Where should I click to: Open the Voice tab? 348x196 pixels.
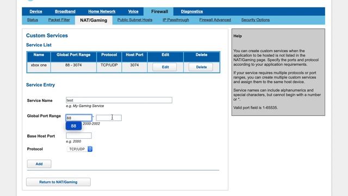pos(133,11)
